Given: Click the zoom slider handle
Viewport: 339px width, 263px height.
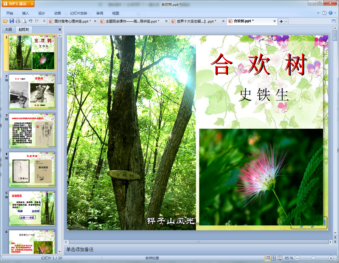Looking at the screenshot, I should coord(313,258).
